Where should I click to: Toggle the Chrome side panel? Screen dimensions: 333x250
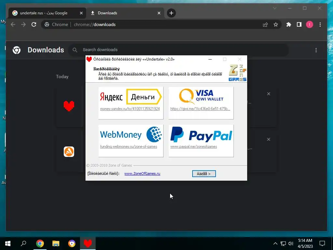tap(299, 25)
